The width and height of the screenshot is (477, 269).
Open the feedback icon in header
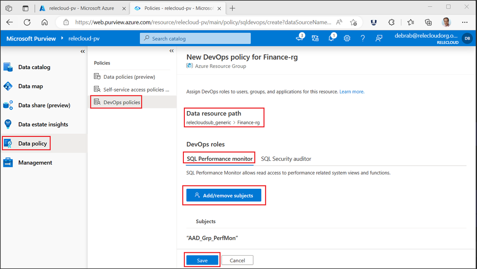click(379, 39)
